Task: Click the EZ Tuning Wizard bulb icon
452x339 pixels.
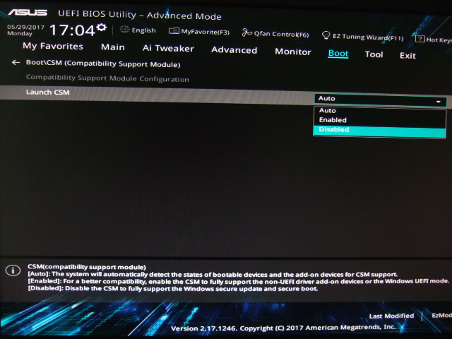Action: pos(326,35)
